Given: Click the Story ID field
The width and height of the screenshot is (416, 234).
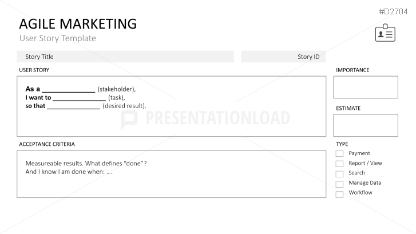Looking at the screenshot, I should pyautogui.click(x=283, y=57).
